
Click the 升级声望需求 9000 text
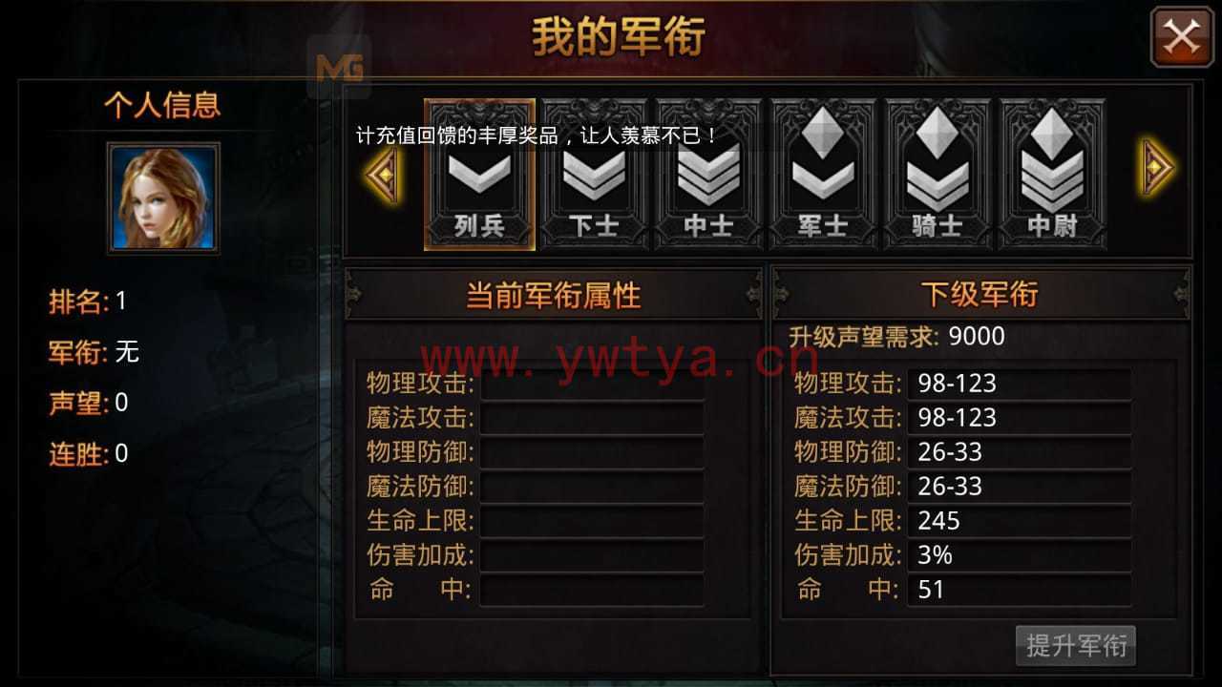click(896, 337)
